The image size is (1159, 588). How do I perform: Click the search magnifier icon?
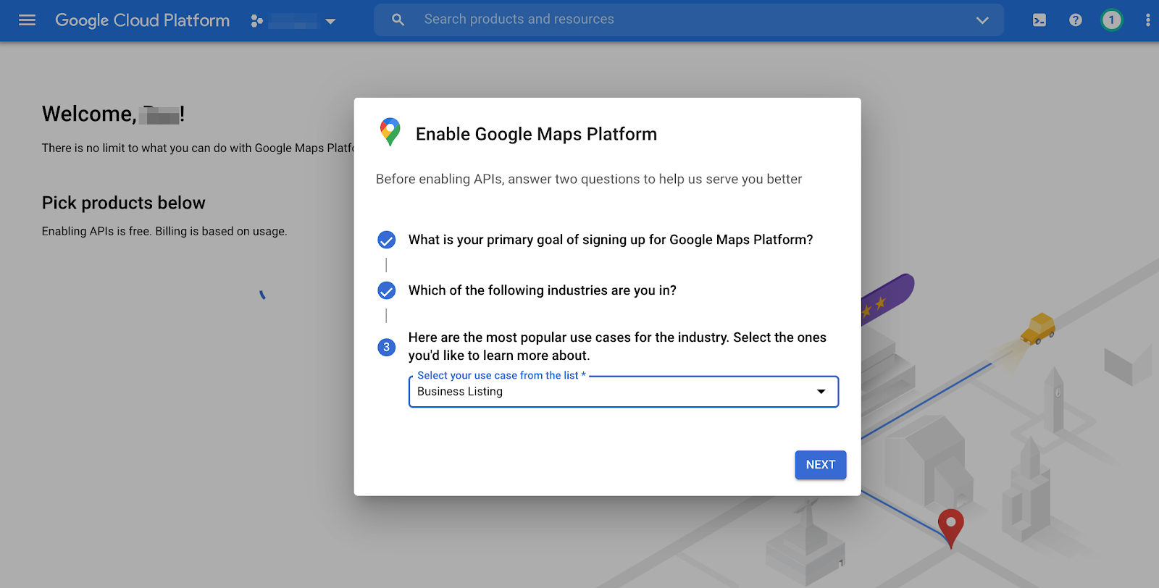click(x=398, y=20)
